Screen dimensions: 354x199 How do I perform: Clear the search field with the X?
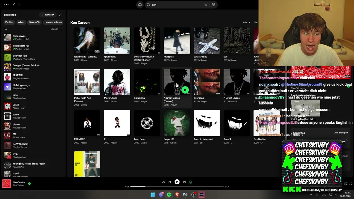206,5
